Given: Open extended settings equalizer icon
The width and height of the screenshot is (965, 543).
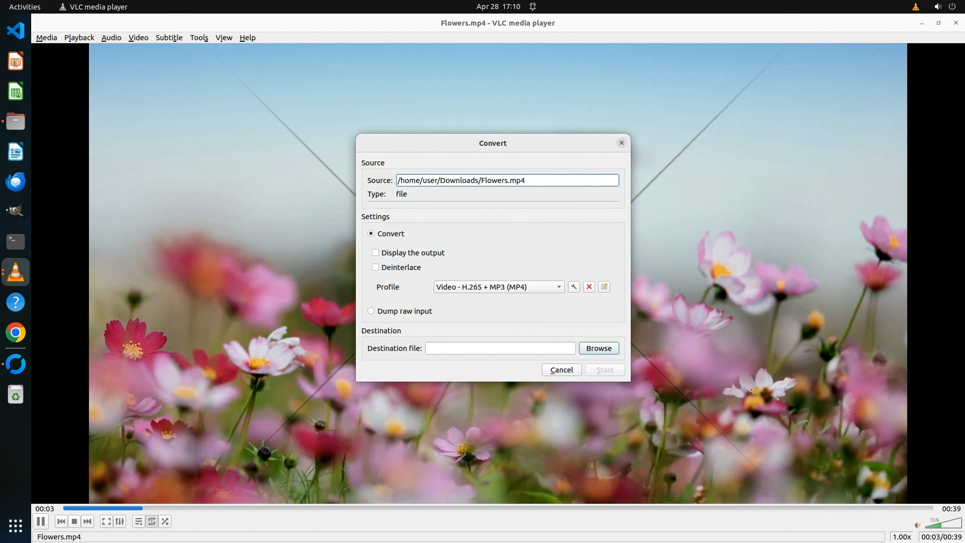Looking at the screenshot, I should point(120,521).
